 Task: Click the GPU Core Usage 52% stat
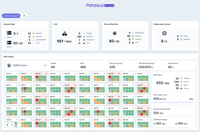coord(122,65)
